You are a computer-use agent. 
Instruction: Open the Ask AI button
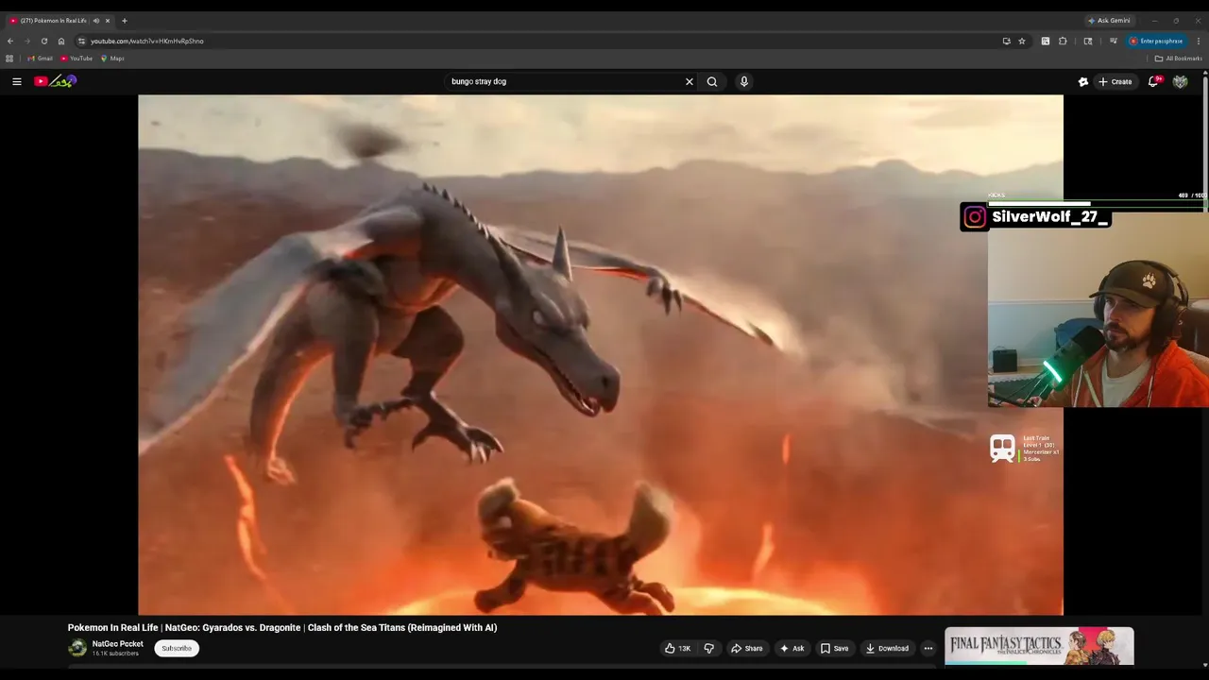tap(792, 648)
